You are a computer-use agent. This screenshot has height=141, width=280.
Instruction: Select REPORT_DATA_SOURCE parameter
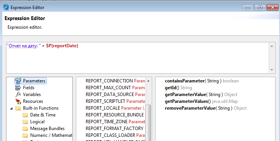(x=115, y=95)
